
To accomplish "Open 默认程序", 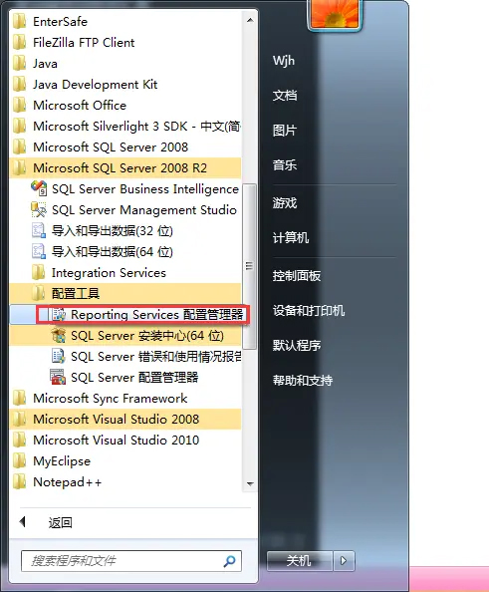I will (297, 346).
